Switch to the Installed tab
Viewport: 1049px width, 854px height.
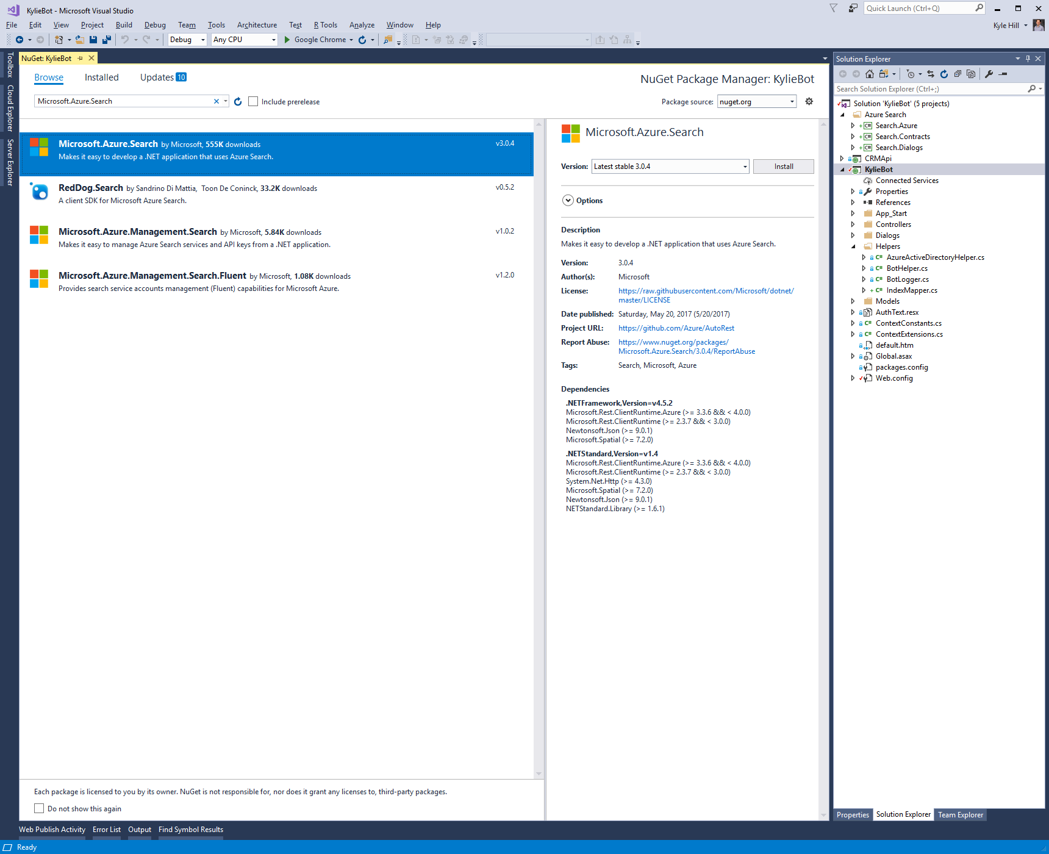tap(102, 77)
